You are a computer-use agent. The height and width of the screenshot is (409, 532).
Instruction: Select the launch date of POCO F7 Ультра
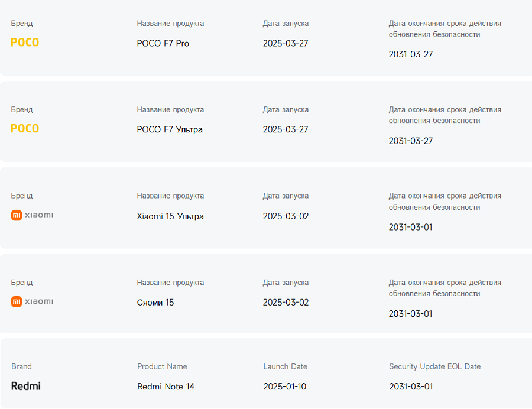pyautogui.click(x=286, y=129)
